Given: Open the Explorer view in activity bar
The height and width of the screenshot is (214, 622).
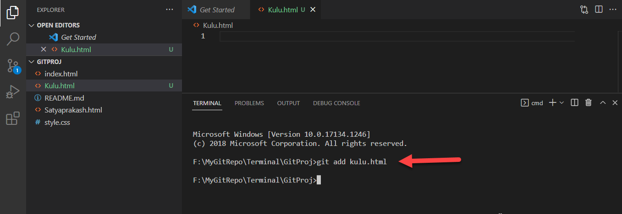Looking at the screenshot, I should coord(13,12).
